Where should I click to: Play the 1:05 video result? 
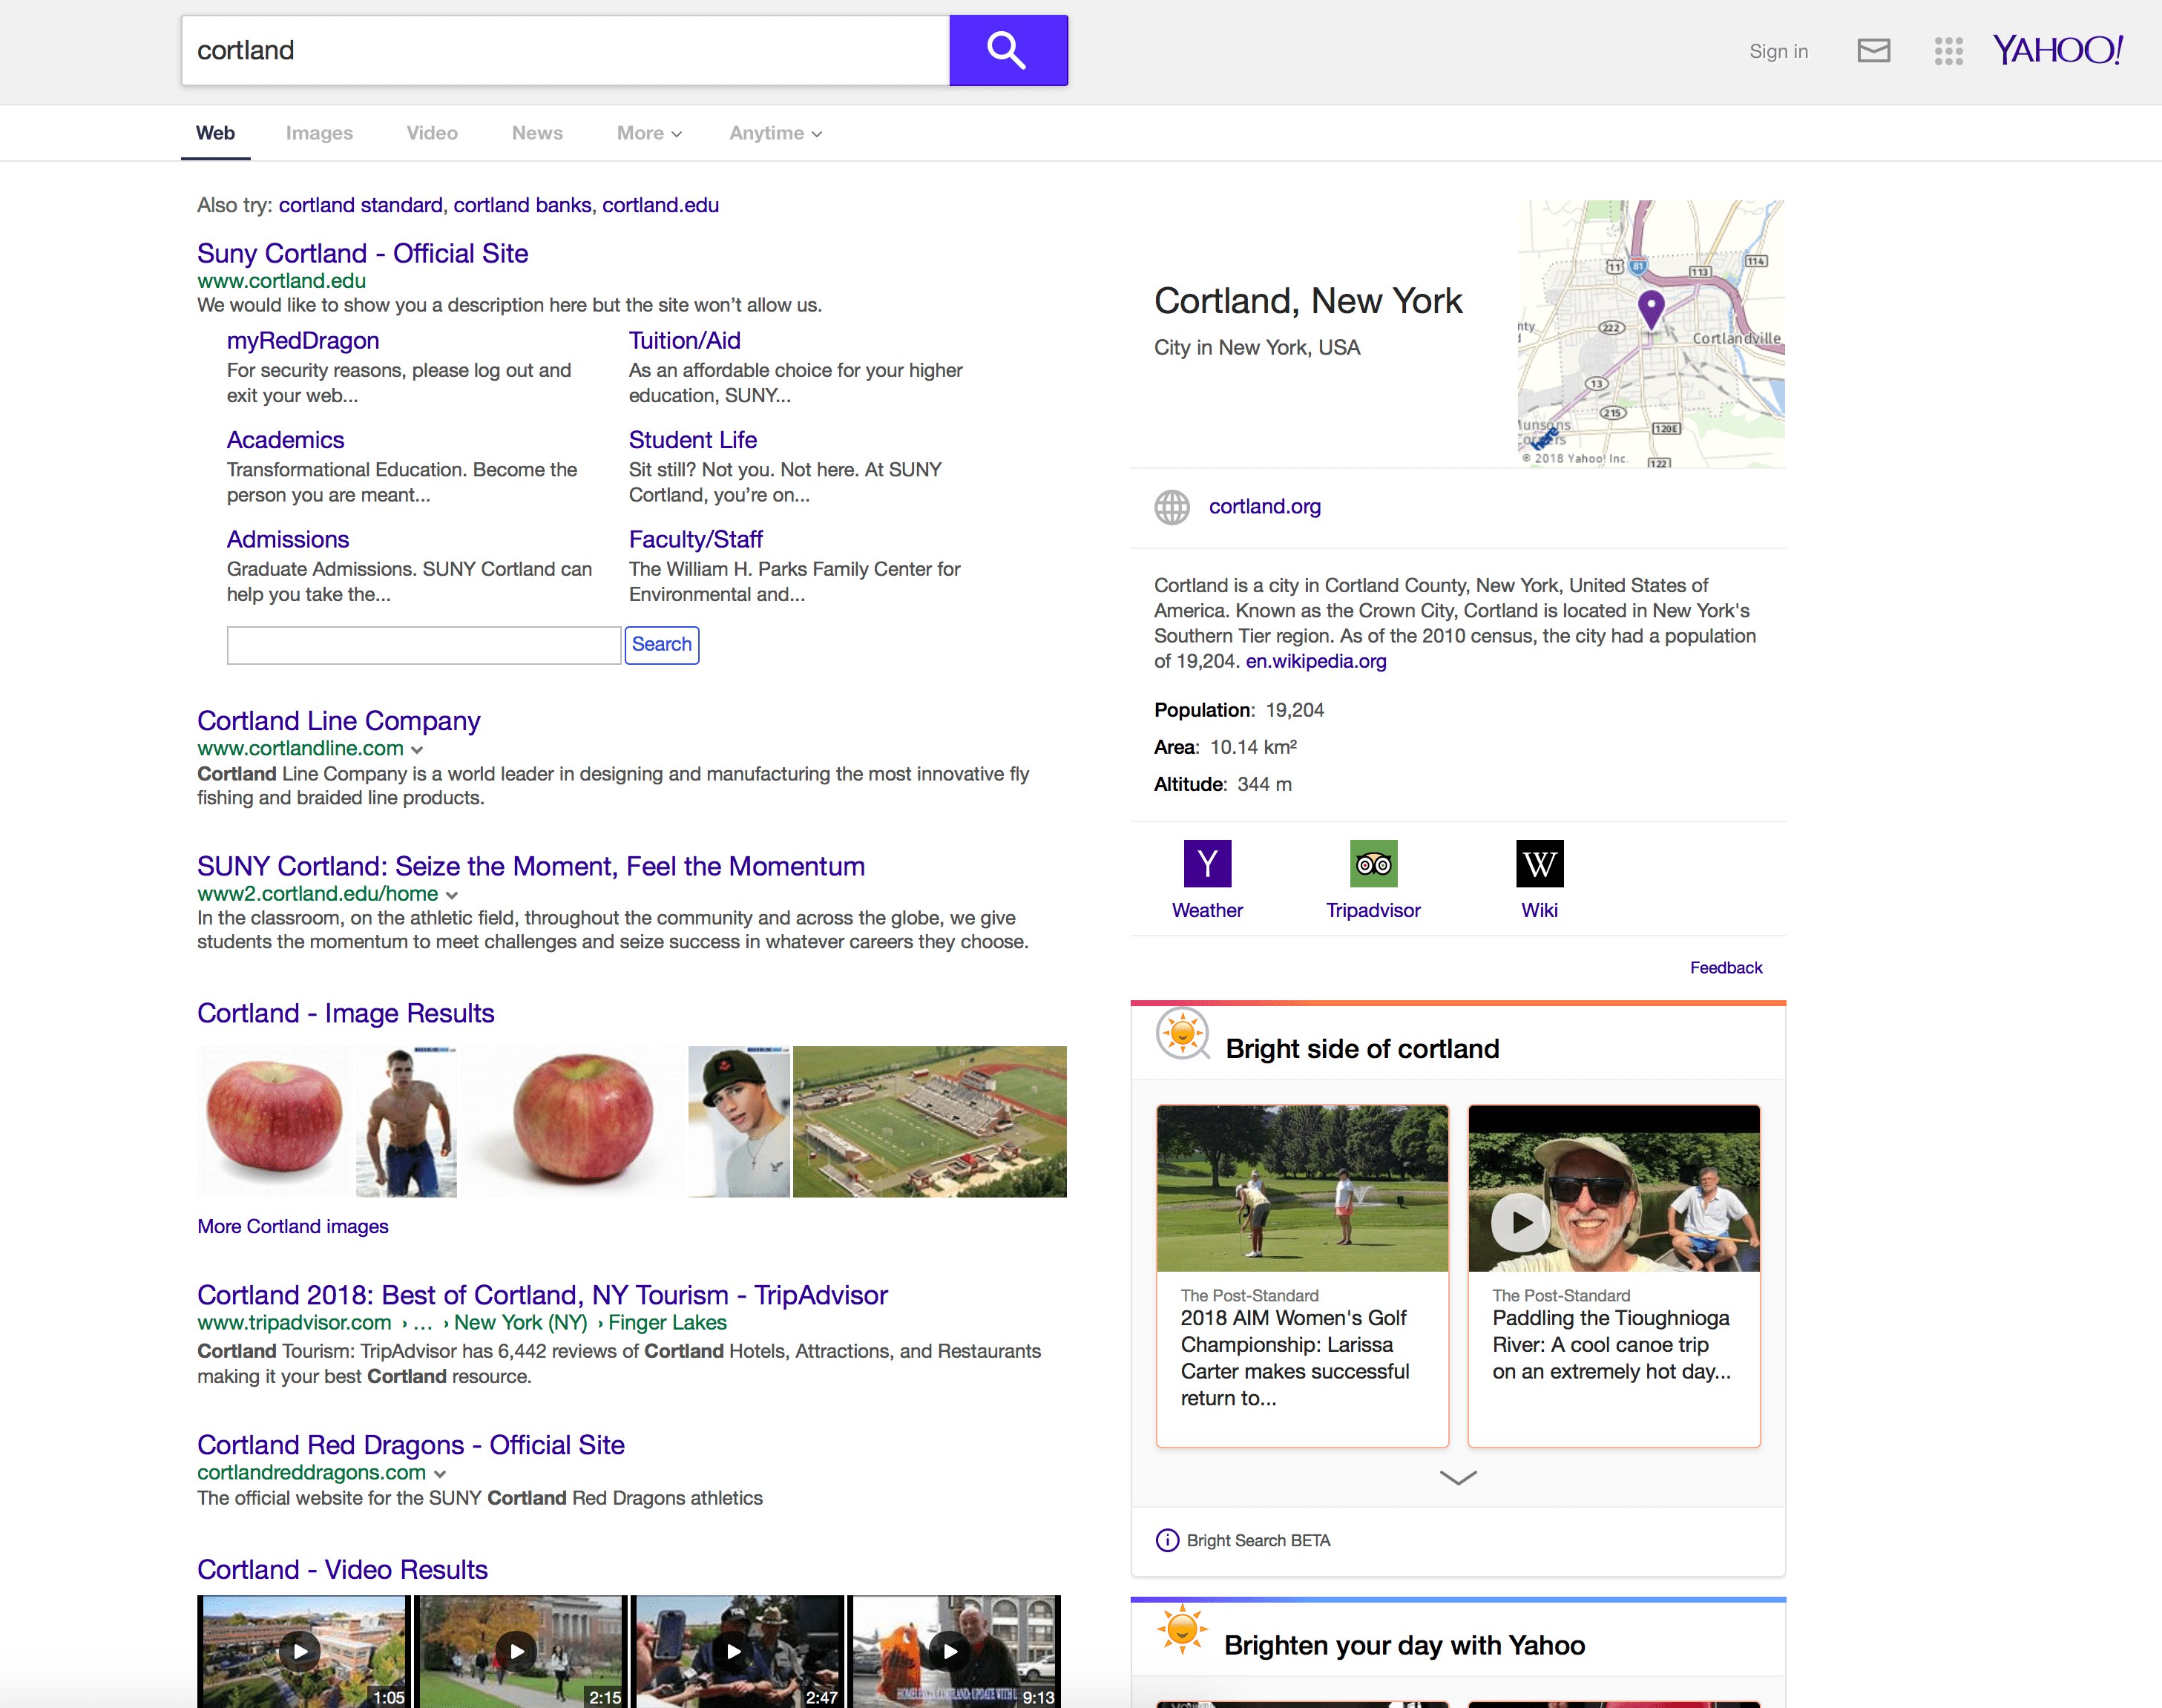(x=301, y=1651)
